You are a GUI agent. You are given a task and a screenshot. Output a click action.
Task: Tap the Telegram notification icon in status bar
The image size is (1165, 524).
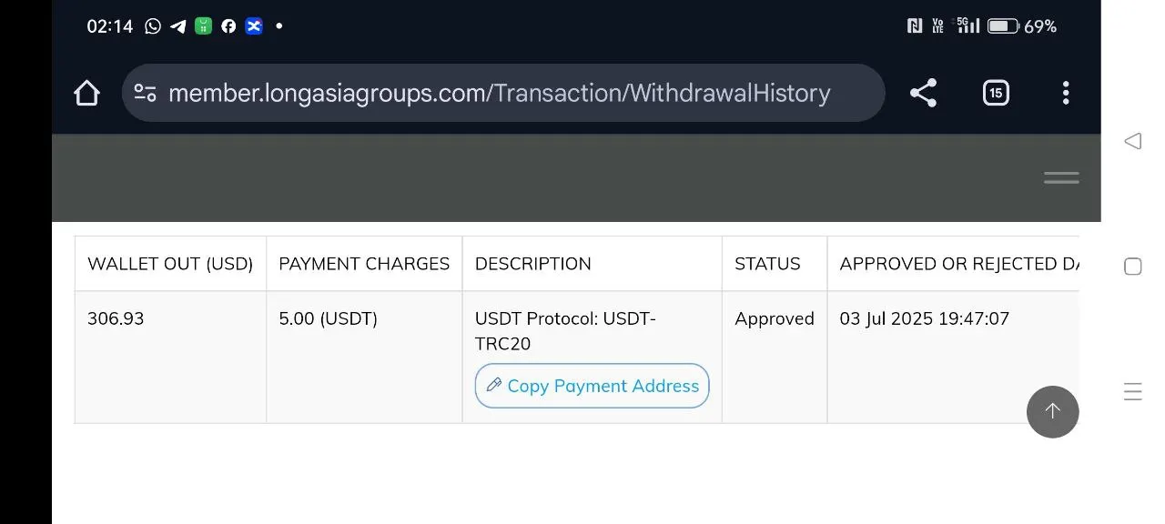[x=178, y=26]
